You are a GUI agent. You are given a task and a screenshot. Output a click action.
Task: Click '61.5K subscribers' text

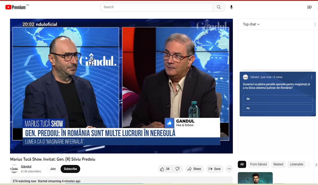(x=31, y=172)
